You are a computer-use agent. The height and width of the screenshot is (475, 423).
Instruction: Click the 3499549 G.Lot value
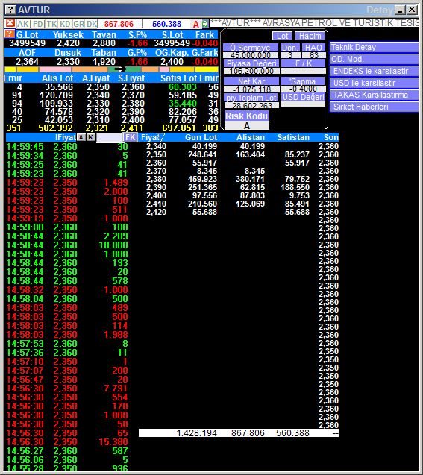(x=28, y=43)
